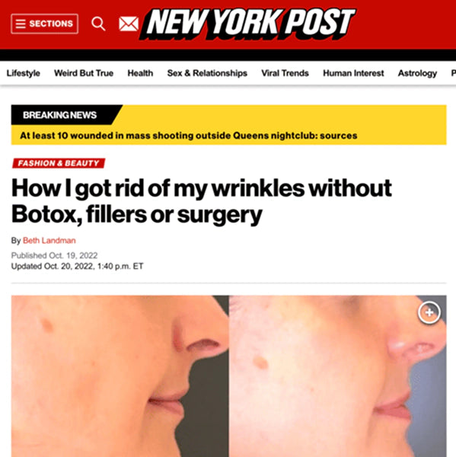Open the right after photo
The image size is (456, 457).
coord(338,376)
